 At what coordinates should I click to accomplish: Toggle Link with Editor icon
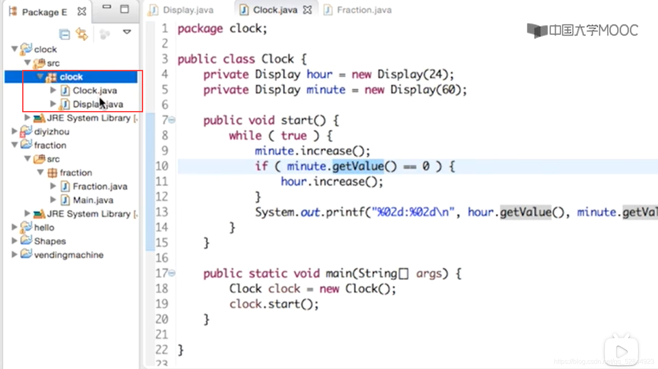[x=82, y=34]
